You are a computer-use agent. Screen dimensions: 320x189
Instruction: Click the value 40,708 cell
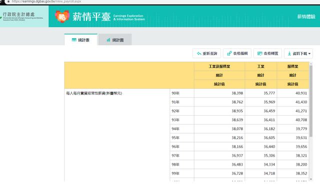point(293,120)
